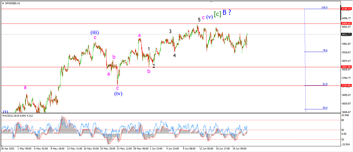
Task: Select the 6068.60 red price label
Action: point(346,23)
